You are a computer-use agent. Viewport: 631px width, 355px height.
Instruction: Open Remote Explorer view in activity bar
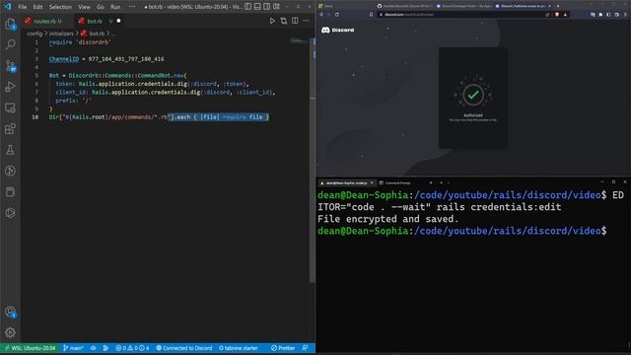click(x=10, y=107)
